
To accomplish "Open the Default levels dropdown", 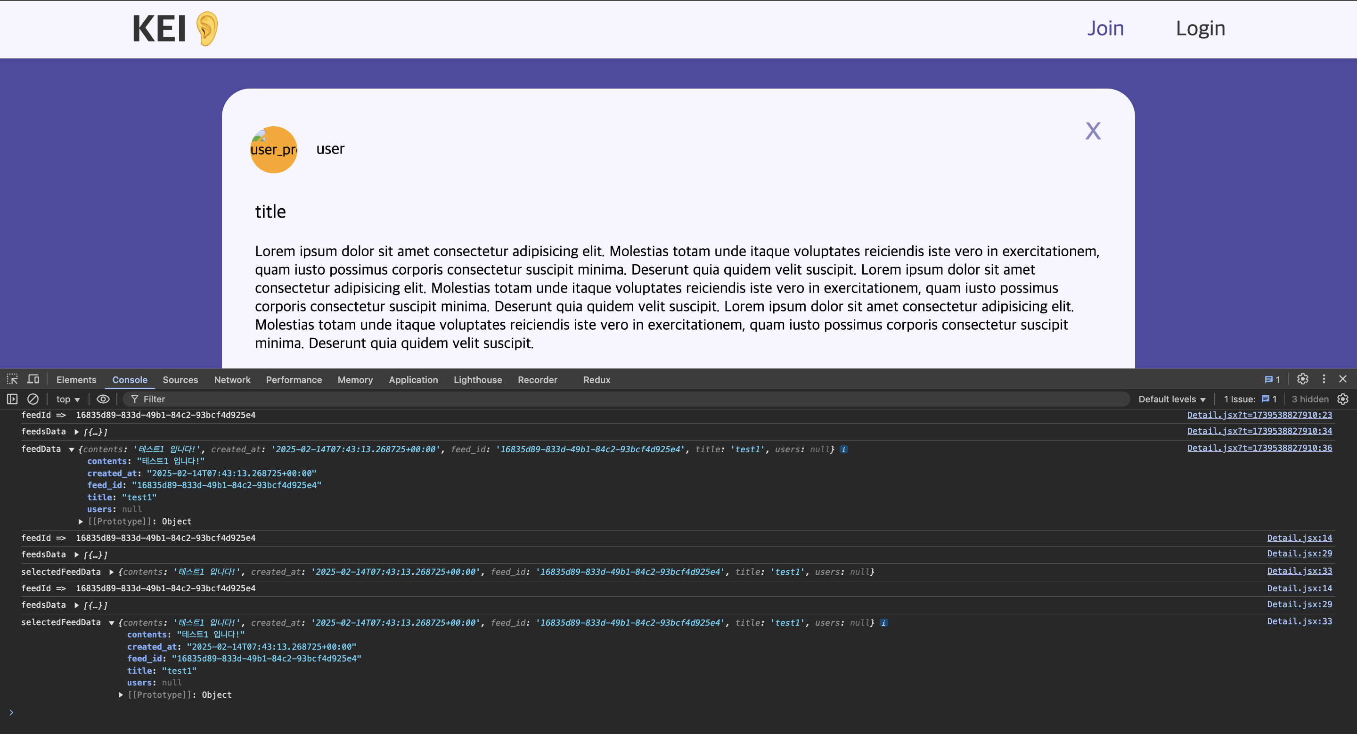I will click(1171, 399).
